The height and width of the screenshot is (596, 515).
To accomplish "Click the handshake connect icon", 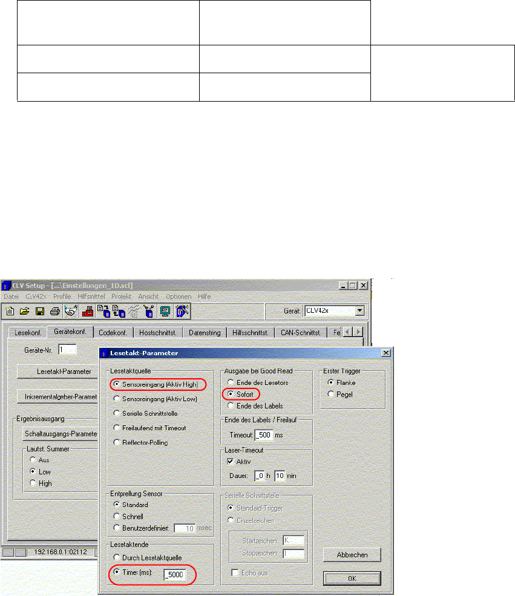I will 71,311.
